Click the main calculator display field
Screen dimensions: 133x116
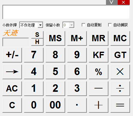tap(66, 12)
